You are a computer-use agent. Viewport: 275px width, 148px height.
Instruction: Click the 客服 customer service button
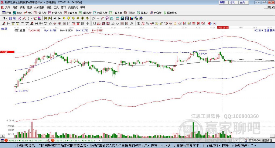click(x=222, y=2)
